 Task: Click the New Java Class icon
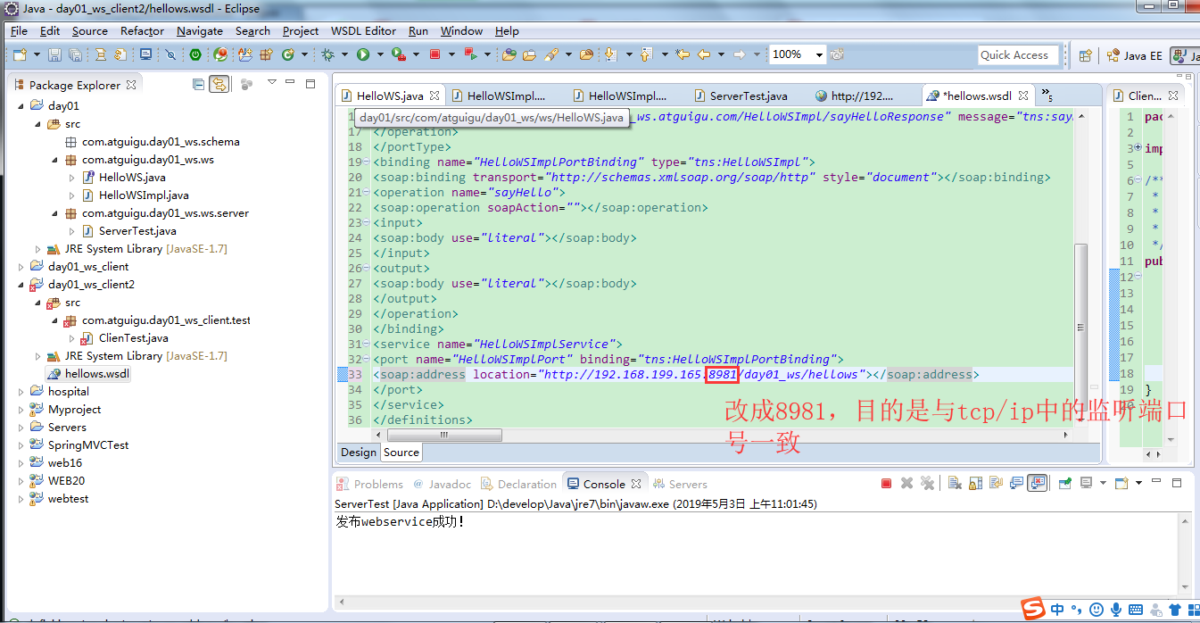288,54
